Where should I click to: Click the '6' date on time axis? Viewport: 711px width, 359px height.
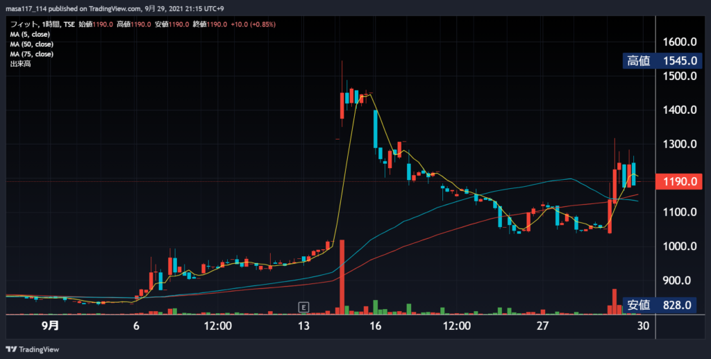tap(136, 326)
